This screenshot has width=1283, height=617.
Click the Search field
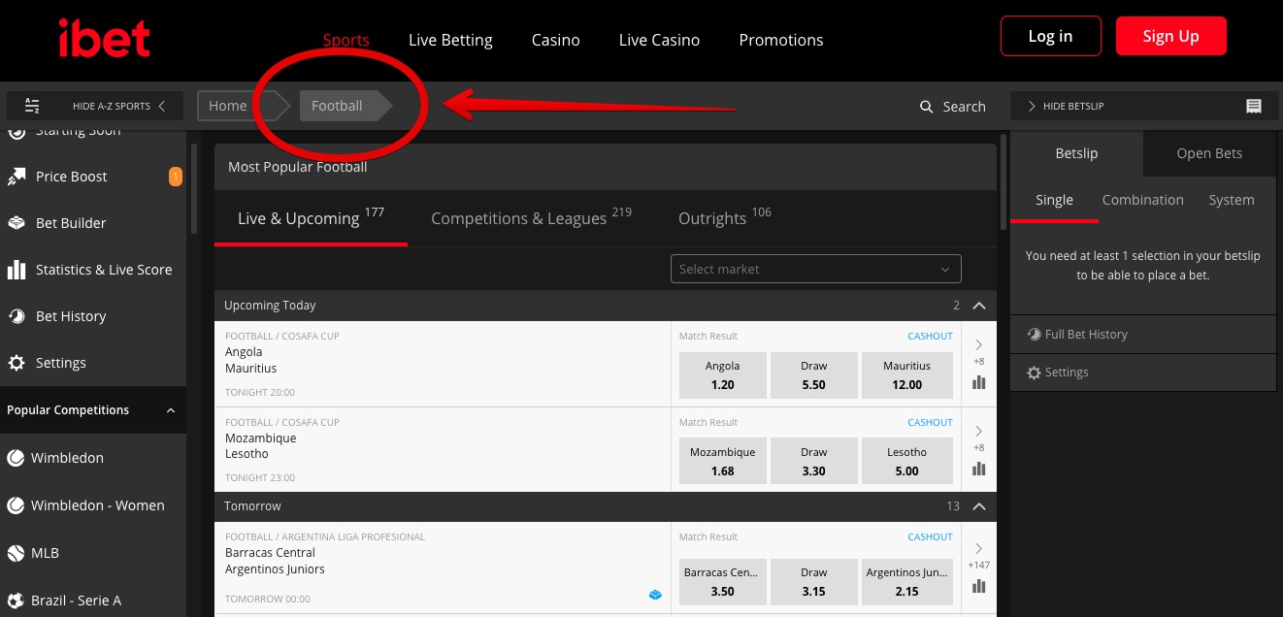953,107
